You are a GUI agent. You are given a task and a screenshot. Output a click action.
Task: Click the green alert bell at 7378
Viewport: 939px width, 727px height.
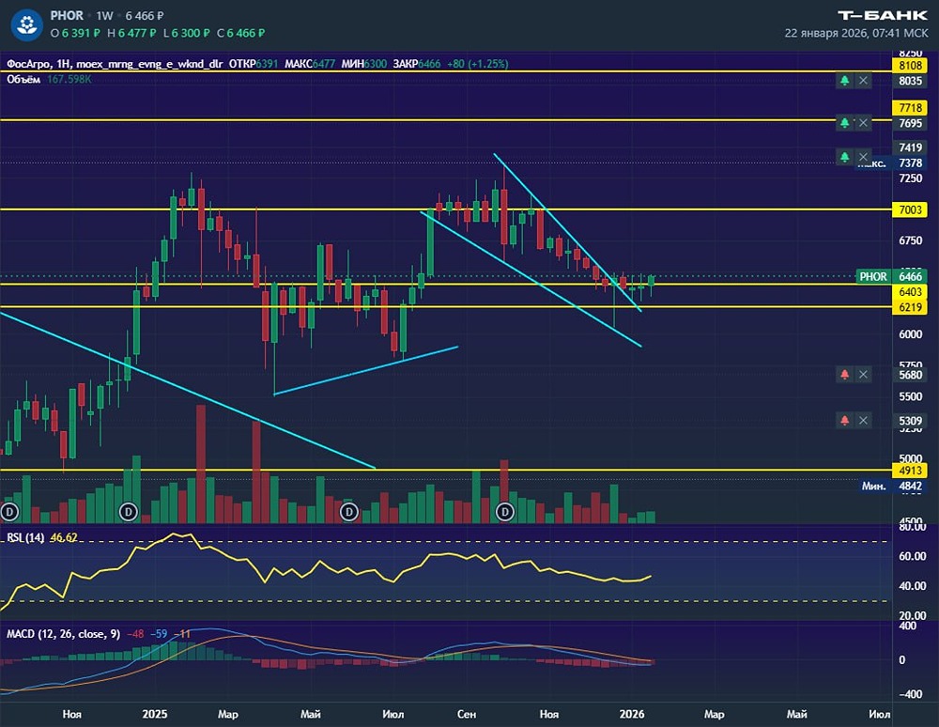844,157
